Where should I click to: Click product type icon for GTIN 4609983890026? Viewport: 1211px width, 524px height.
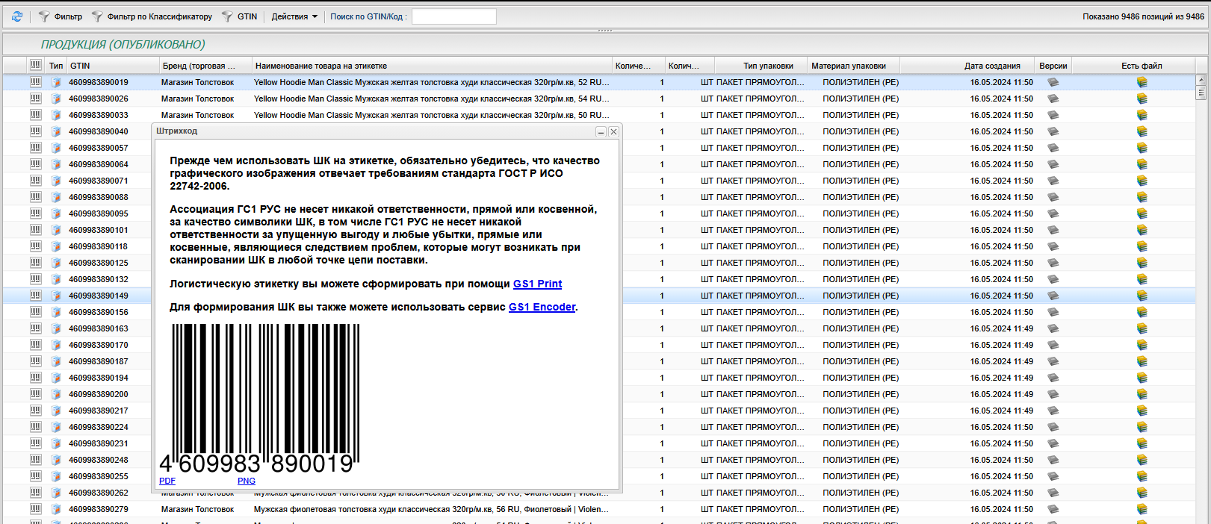[56, 99]
